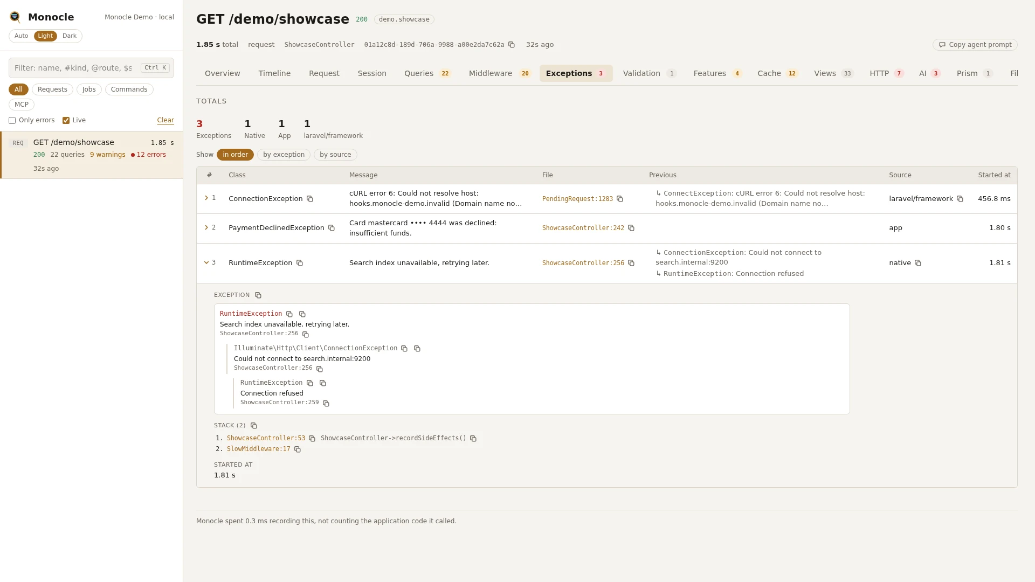Copy the STACK (2) section
Screen dimensions: 1035x582
pyautogui.click(x=254, y=426)
